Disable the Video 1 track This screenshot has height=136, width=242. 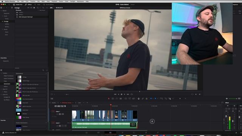[x=63, y=114]
